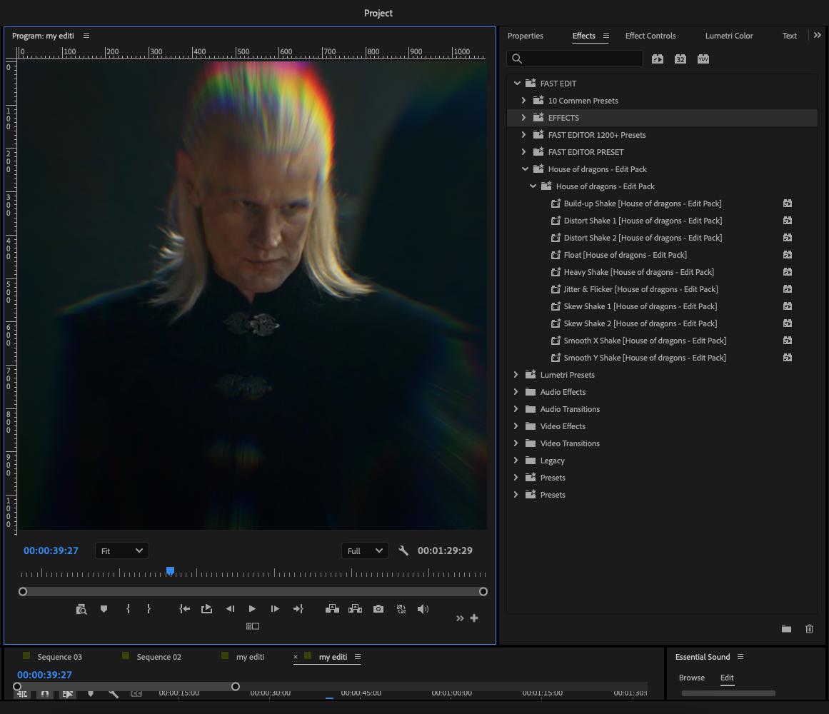Expand FAST EDITOR 1200+ Presets folder

523,135
